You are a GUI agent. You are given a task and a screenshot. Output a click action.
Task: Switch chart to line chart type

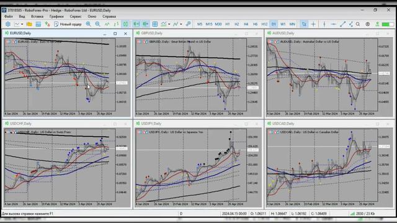click(107, 24)
